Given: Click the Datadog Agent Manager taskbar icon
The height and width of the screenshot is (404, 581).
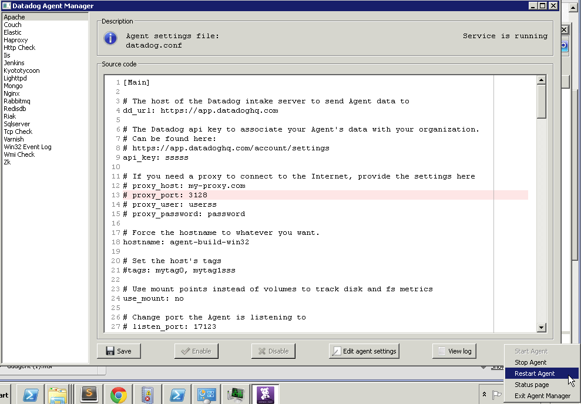Looking at the screenshot, I should click(265, 395).
